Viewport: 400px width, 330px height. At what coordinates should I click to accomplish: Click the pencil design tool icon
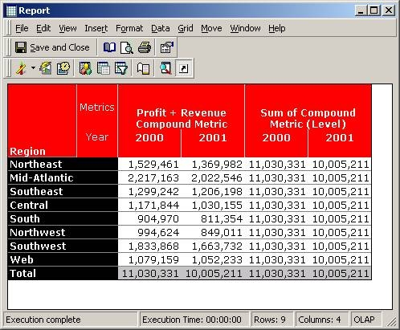21,68
